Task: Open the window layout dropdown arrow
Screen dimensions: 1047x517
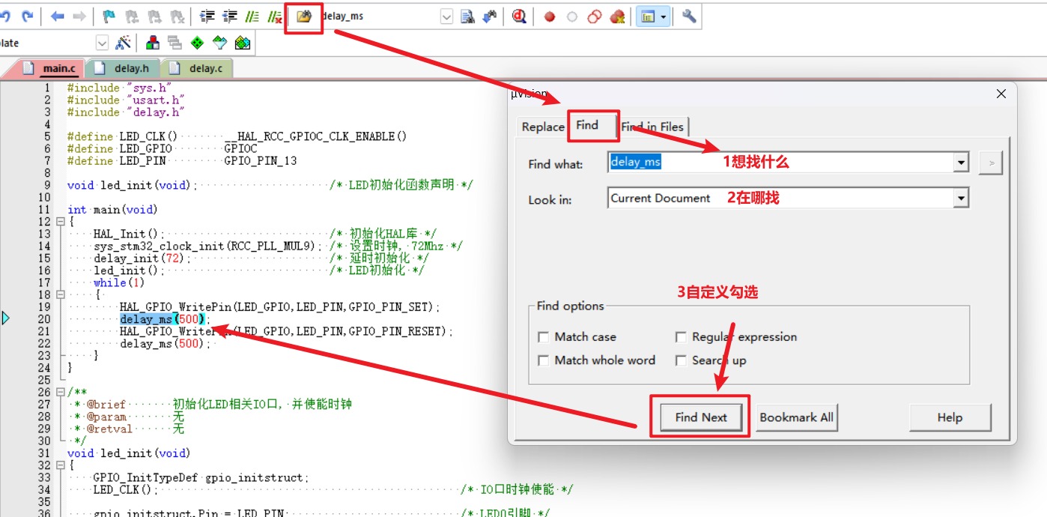Action: tap(664, 16)
